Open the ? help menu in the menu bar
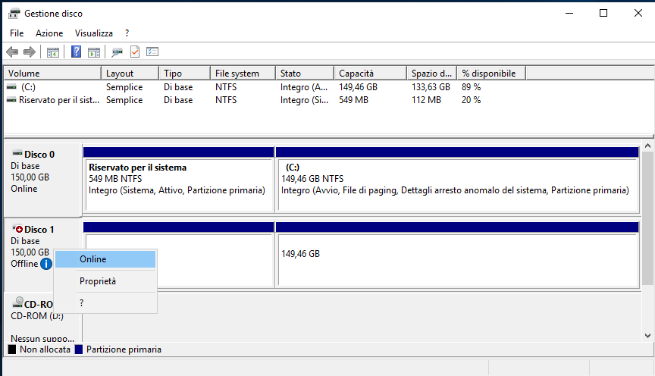Image resolution: width=655 pixels, height=376 pixels. coord(127,33)
